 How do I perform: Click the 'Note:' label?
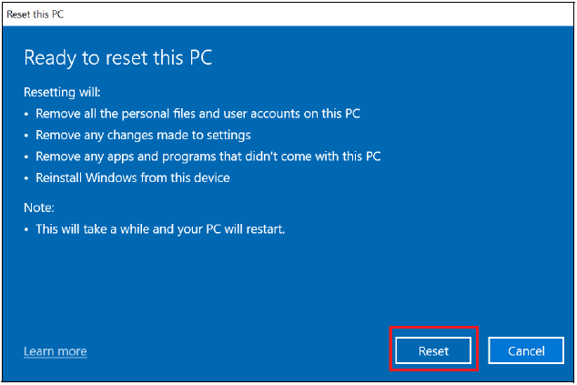click(39, 208)
